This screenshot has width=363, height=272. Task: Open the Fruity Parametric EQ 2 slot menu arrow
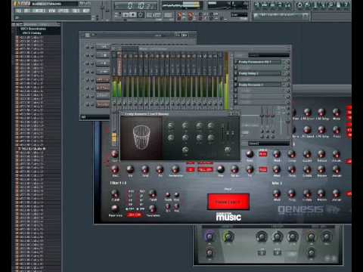283,62
